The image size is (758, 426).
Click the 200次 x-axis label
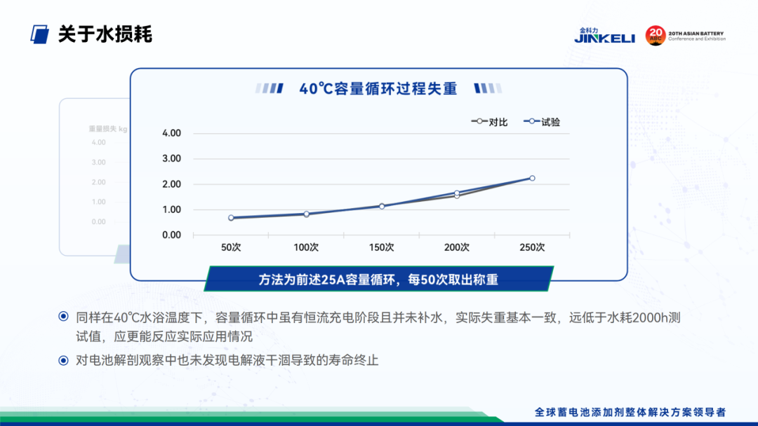pos(457,247)
